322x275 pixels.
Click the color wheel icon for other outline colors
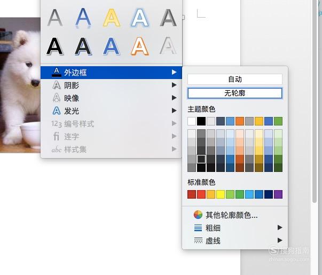click(198, 215)
